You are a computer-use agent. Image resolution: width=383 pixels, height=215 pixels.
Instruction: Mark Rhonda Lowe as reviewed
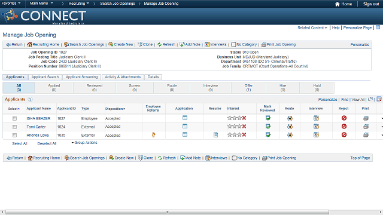(x=268, y=135)
